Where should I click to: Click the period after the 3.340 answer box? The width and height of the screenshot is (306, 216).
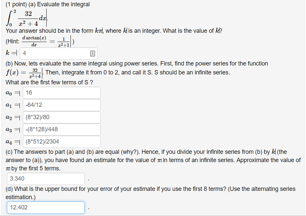(x=88, y=178)
